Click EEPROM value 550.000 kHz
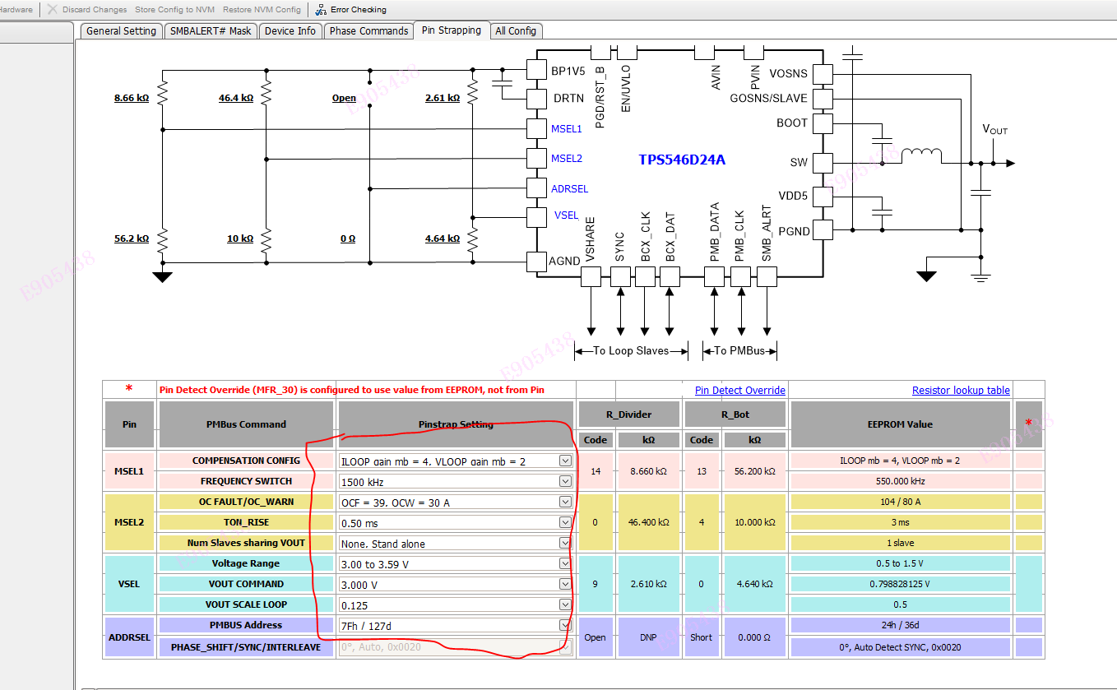Image resolution: width=1117 pixels, height=690 pixels. 901,481
